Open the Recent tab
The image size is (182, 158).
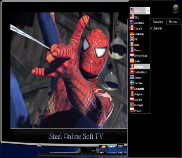(173, 22)
